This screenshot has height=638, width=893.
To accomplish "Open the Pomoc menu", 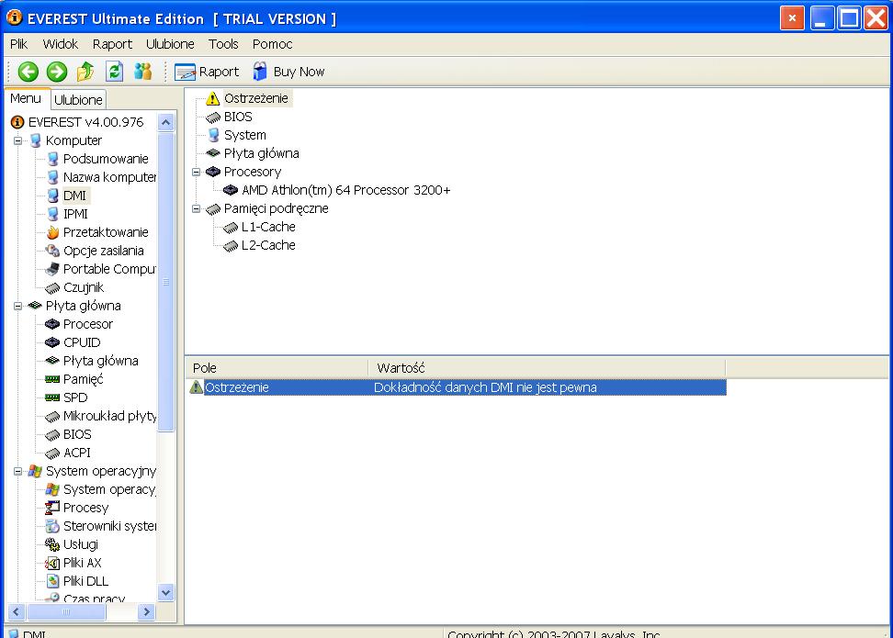I will pos(272,44).
